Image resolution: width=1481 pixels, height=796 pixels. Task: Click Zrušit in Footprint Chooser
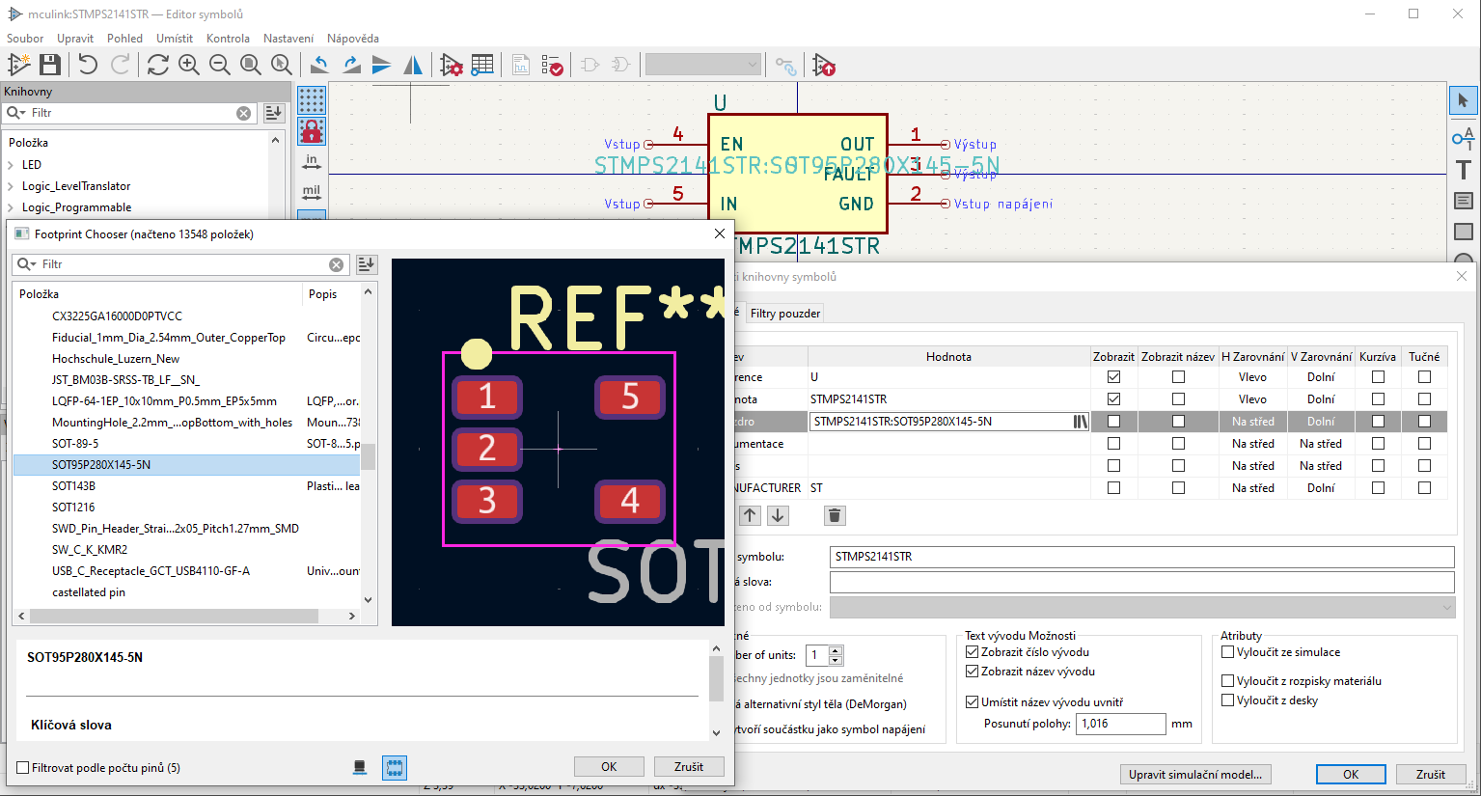click(688, 767)
